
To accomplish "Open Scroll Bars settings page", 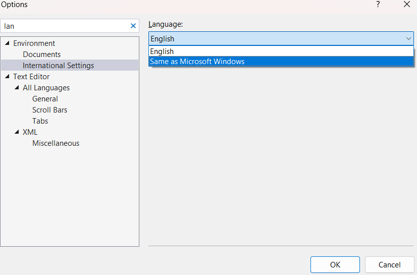I will 49,110.
